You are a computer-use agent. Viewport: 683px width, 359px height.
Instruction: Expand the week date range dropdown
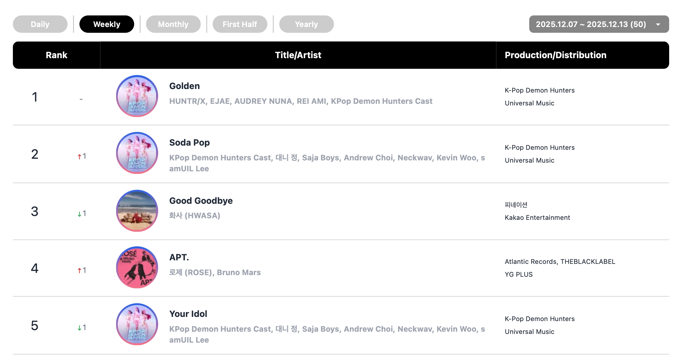pos(591,24)
